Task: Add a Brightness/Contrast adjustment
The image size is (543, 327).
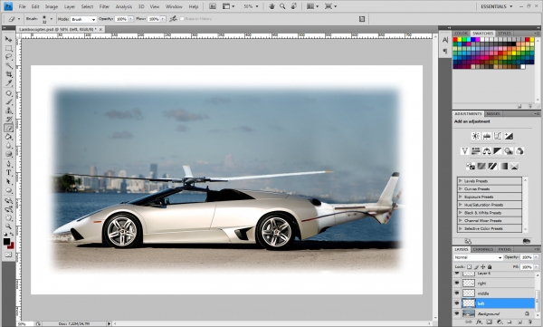Action: 476,136
